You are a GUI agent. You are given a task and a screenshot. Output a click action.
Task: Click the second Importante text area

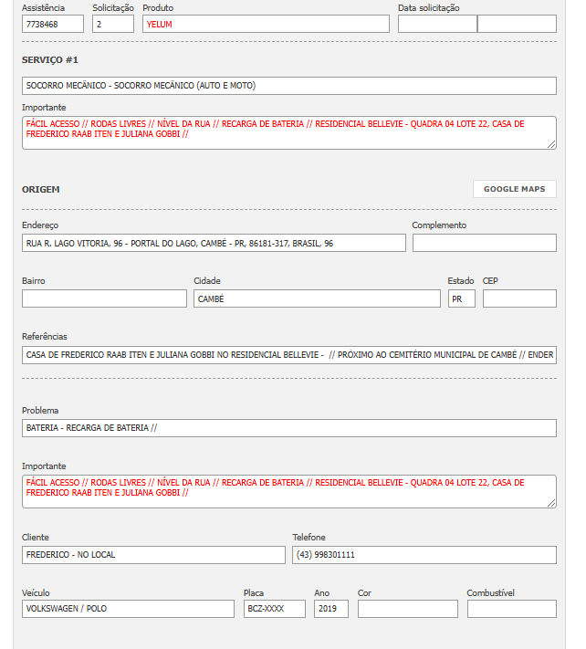[x=288, y=491]
